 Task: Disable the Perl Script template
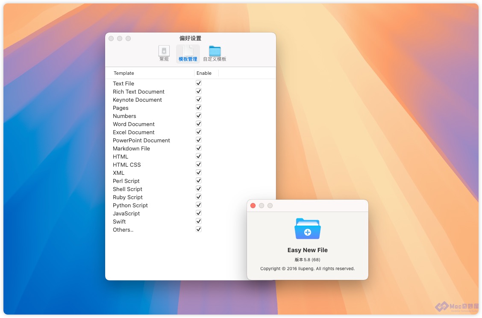(199, 180)
